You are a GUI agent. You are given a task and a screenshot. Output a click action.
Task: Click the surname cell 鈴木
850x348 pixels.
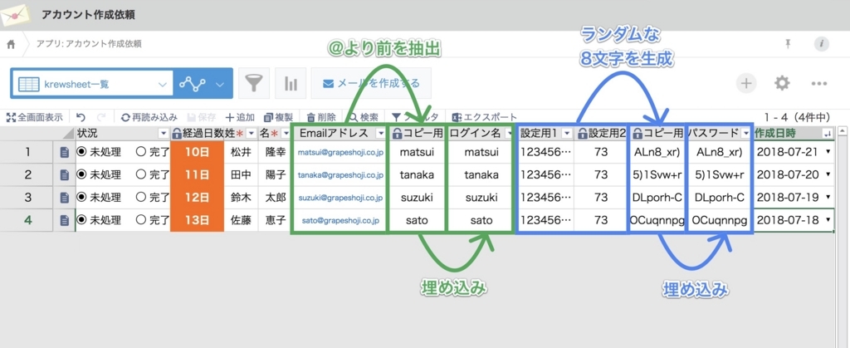241,198
